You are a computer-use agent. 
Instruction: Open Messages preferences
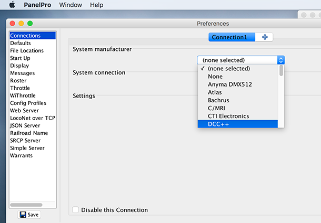tap(33, 73)
